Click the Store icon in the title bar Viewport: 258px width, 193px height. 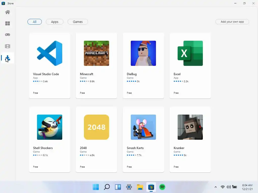(3, 3)
